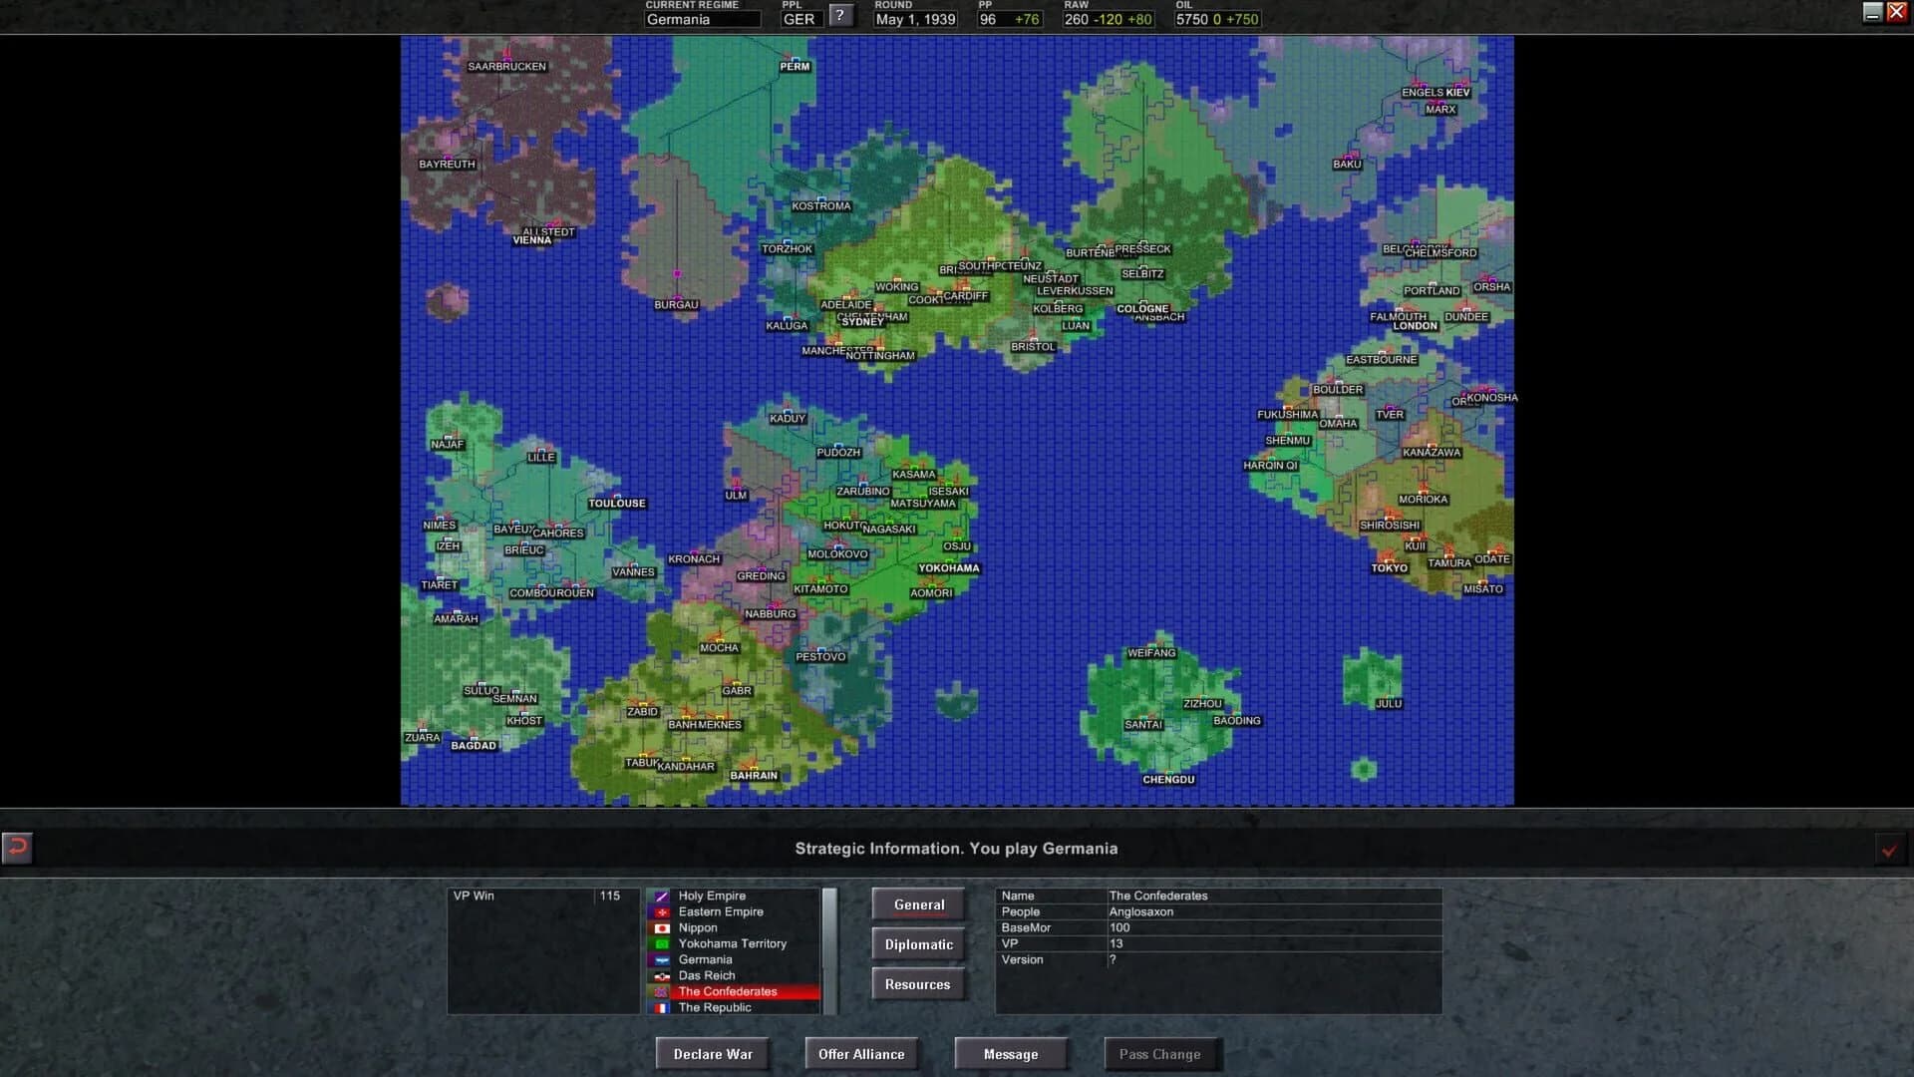The width and height of the screenshot is (1914, 1077).
Task: Click the Pass Change button
Action: 1162,1053
